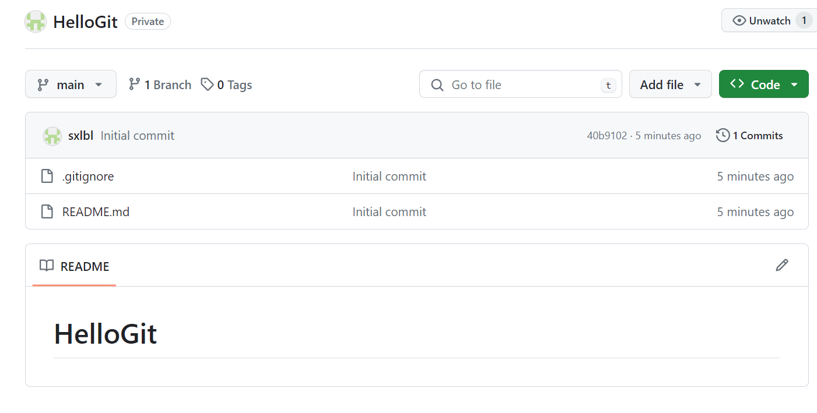The image size is (817, 413).
Task: Open Initial commit message in .gitignore row
Action: pyautogui.click(x=389, y=177)
